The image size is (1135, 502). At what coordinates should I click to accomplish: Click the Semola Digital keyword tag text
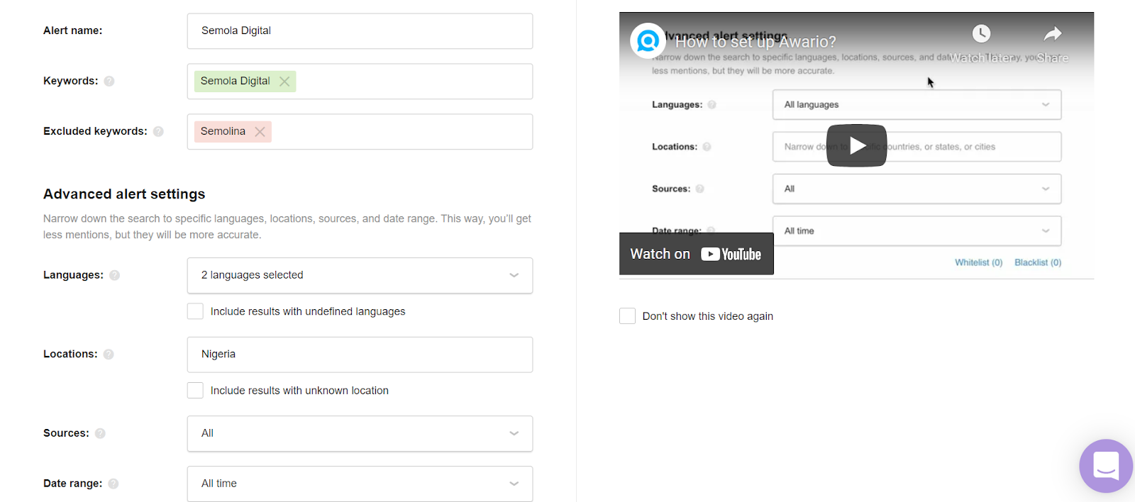pyautogui.click(x=235, y=81)
